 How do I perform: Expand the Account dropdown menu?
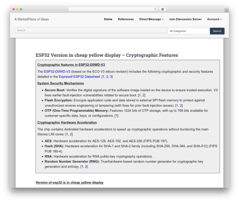pyautogui.click(x=214, y=19)
